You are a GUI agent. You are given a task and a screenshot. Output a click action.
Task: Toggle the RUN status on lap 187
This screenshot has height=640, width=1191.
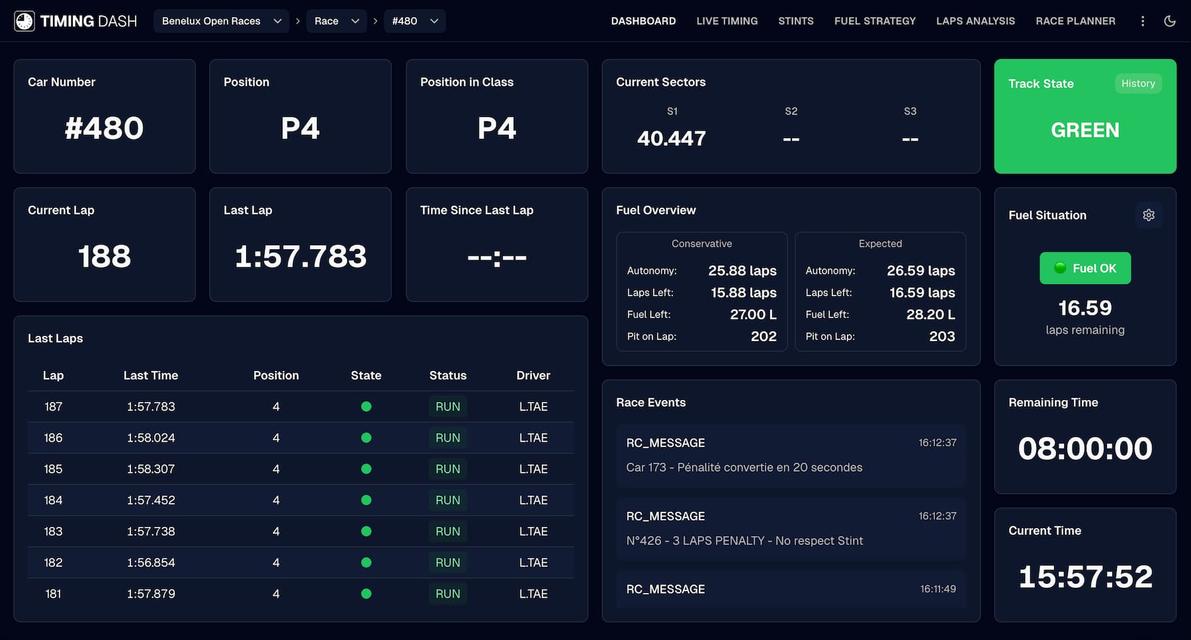point(448,406)
